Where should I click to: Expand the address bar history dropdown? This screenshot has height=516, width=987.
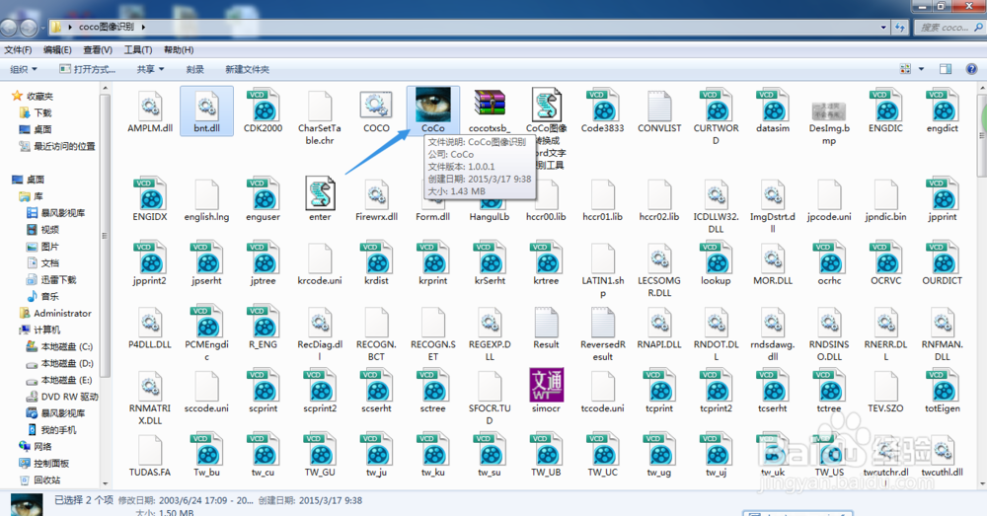883,27
